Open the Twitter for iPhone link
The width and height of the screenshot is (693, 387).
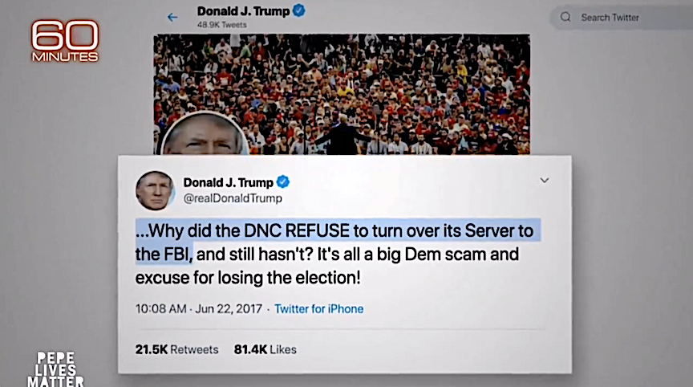(319, 308)
